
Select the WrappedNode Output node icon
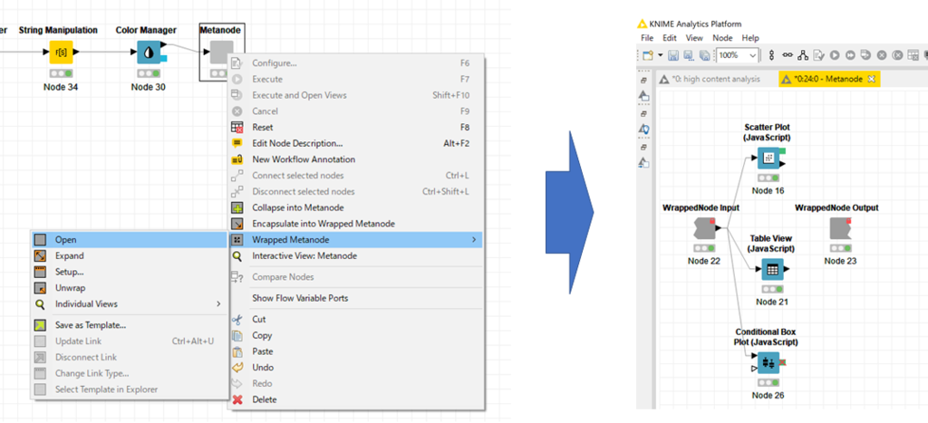[840, 228]
